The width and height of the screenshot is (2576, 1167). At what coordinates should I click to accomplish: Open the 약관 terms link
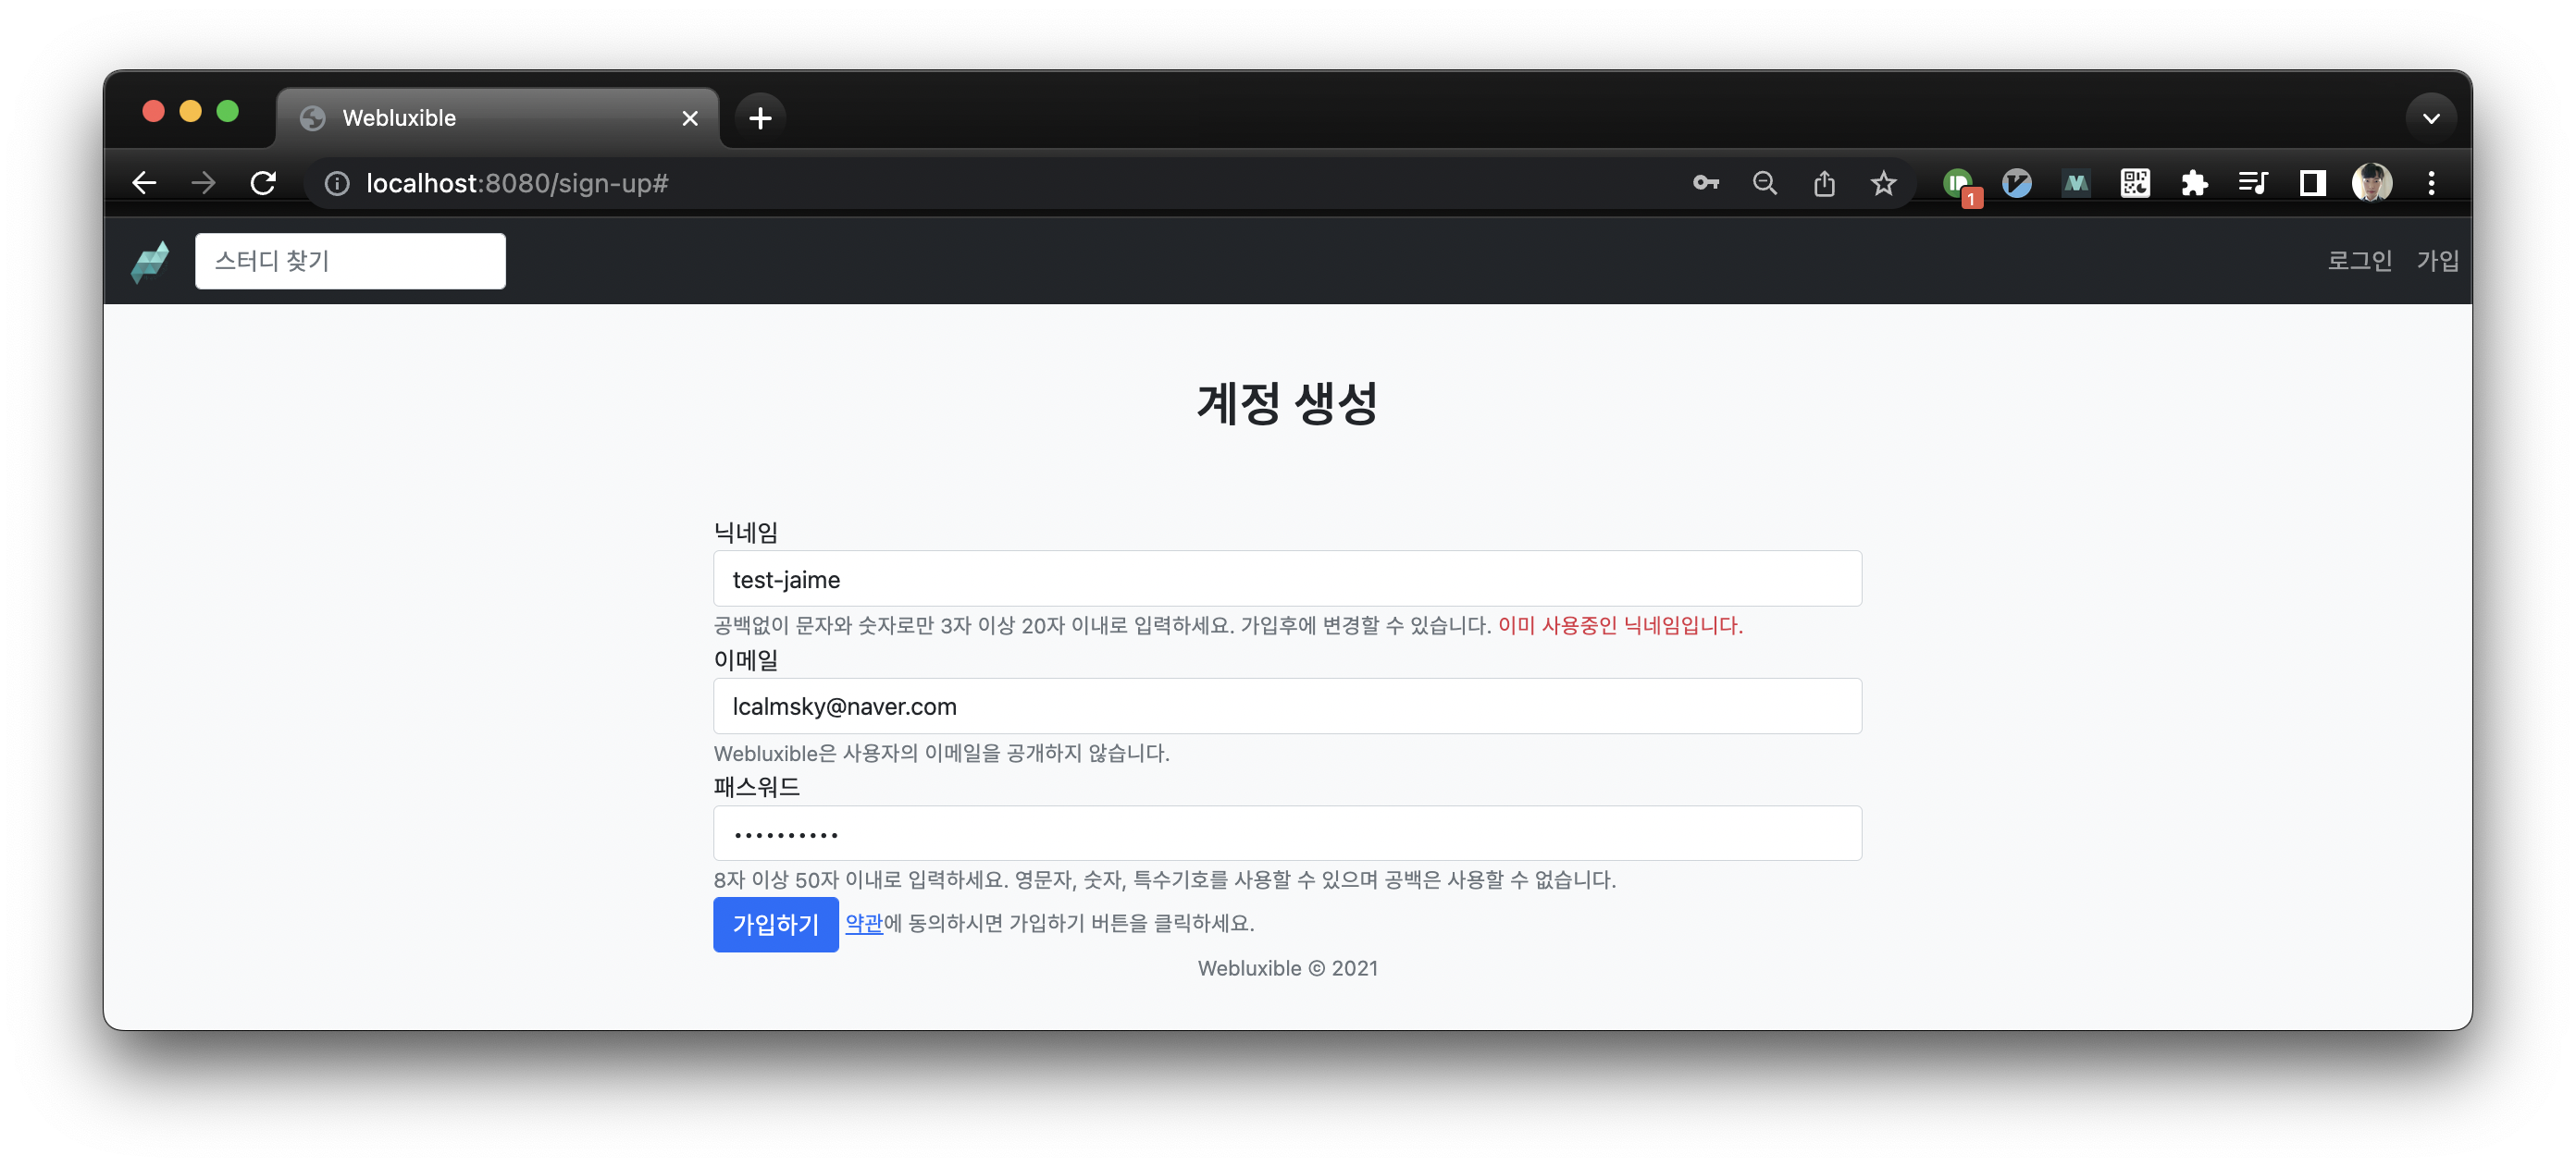(x=864, y=923)
